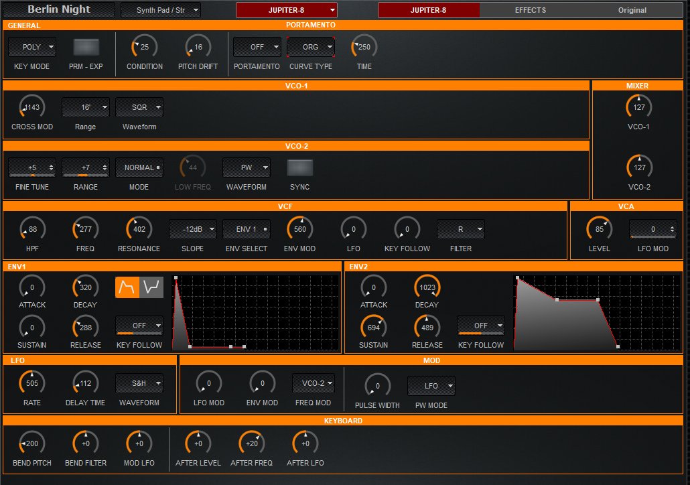Toggle the VCF ENV SELECT ENV 1 switch
Image resolution: width=690 pixels, height=485 pixels.
(247, 229)
